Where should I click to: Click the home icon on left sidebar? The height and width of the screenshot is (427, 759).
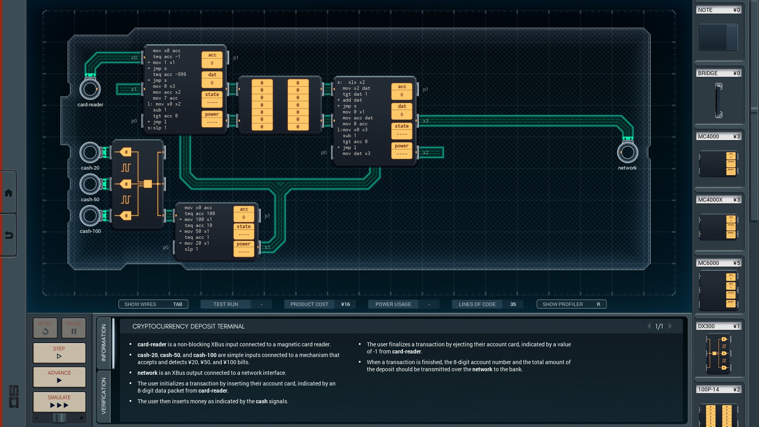click(x=8, y=193)
